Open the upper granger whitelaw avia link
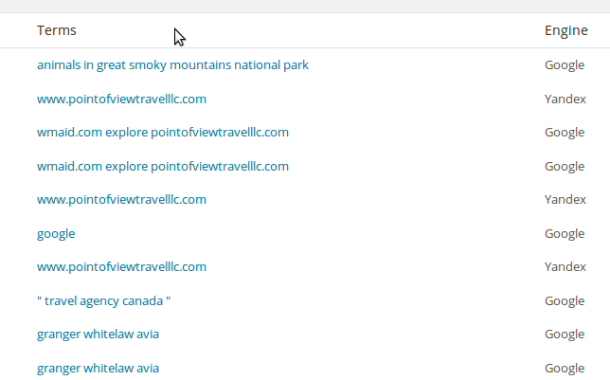The width and height of the screenshot is (610, 380). [x=99, y=335]
